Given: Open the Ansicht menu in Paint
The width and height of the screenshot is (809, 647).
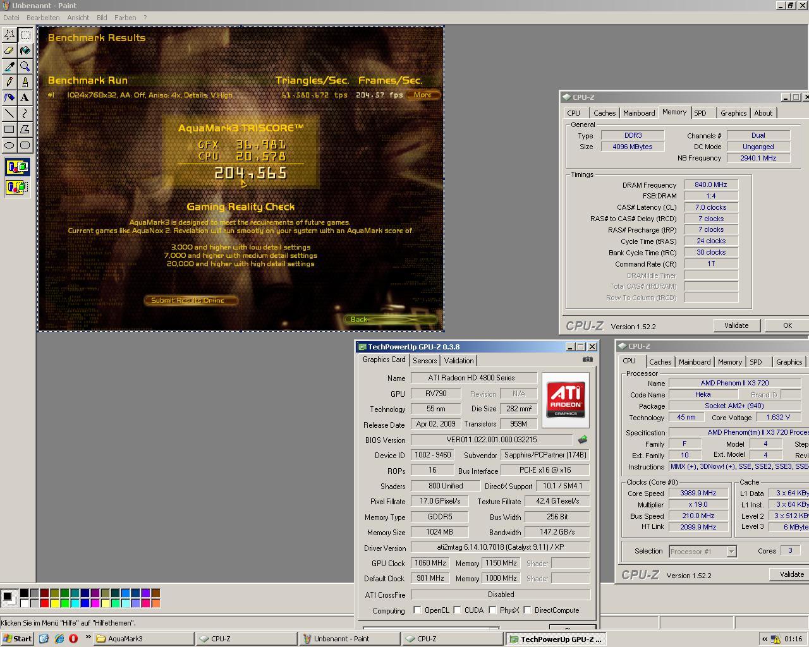Looking at the screenshot, I should 78,18.
